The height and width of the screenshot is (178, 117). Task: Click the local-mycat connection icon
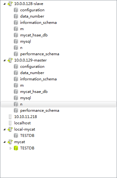coord(10,129)
